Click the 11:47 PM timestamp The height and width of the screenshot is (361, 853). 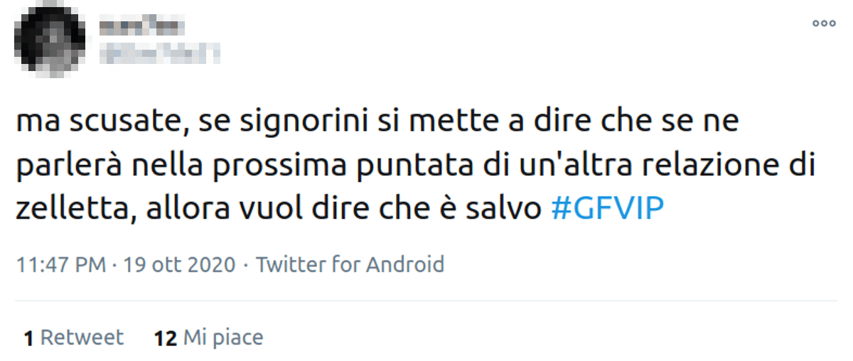coord(60,265)
